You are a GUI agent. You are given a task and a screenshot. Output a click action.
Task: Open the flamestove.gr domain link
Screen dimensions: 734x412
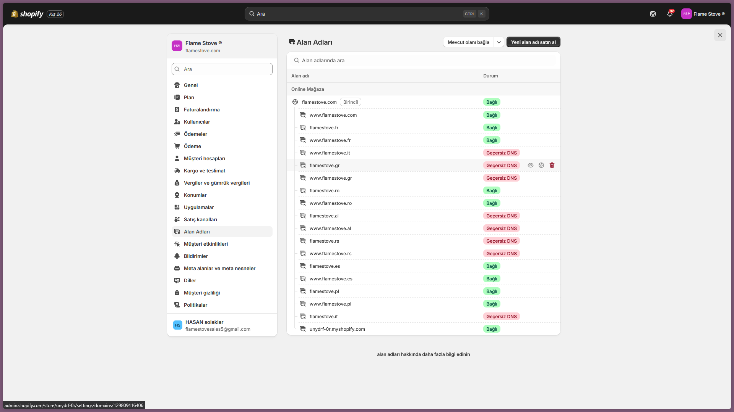[x=325, y=165]
